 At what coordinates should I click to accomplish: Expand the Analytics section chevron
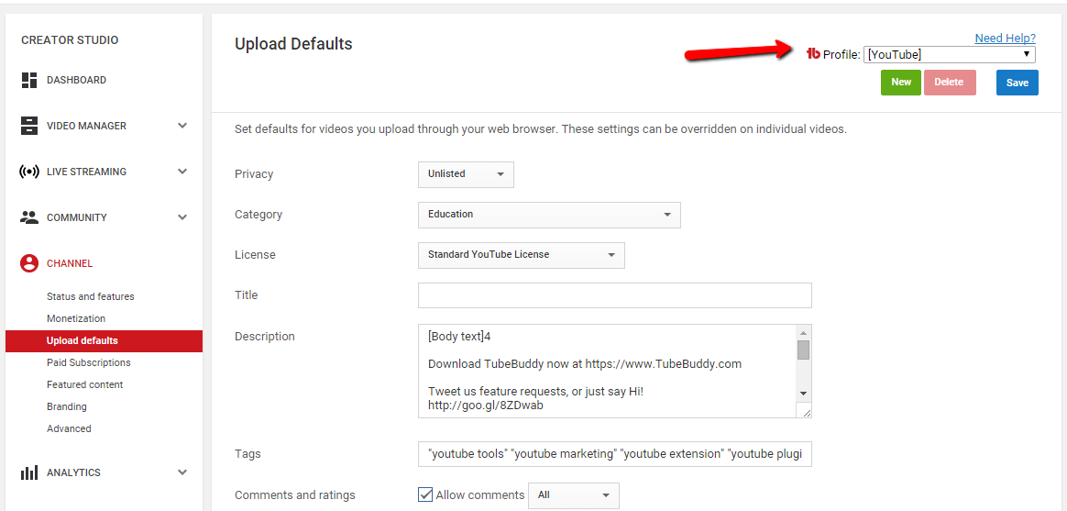coord(182,472)
